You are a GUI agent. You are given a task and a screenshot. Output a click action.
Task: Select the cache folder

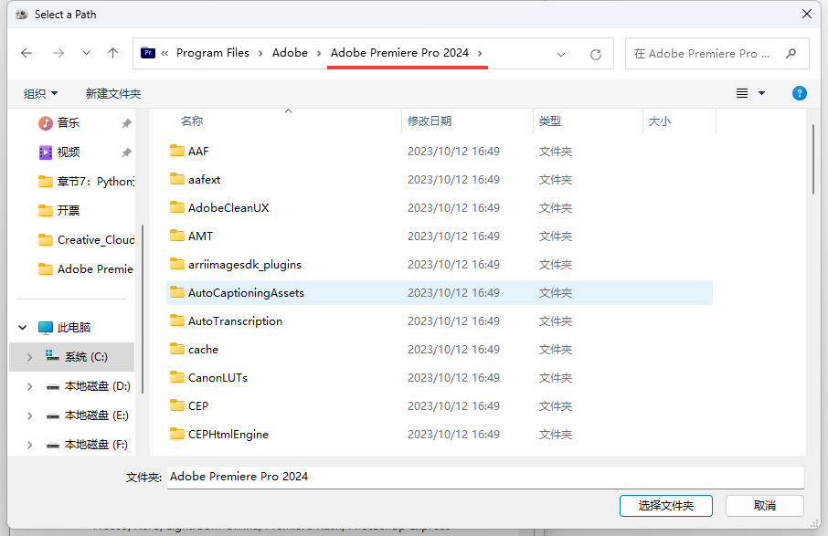pyautogui.click(x=440, y=350)
